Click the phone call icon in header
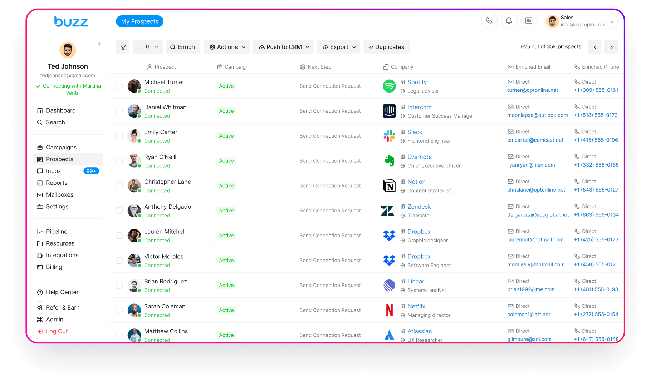651x386 pixels. click(489, 21)
